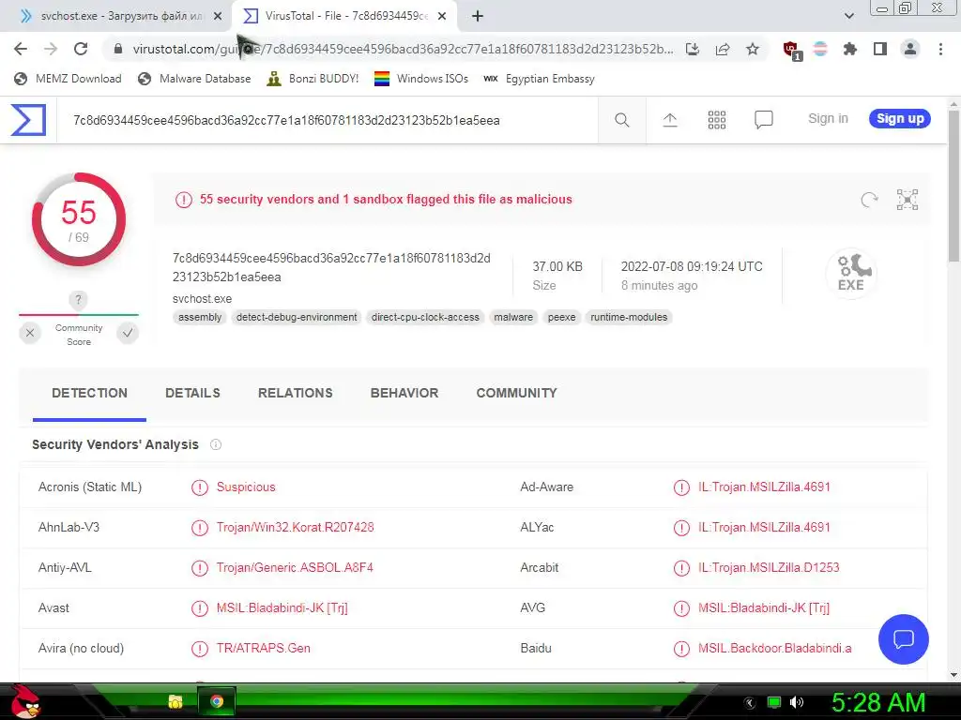961x720 pixels.
Task: Open the apps grid icon
Action: 716,120
